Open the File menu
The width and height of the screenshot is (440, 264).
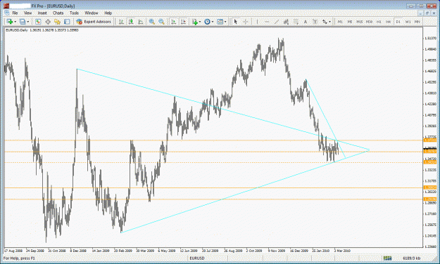coord(15,13)
